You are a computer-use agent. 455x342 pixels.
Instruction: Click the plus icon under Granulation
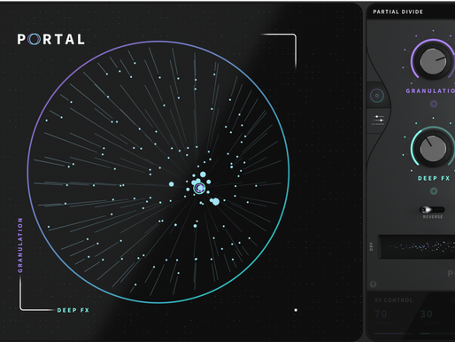click(x=434, y=104)
